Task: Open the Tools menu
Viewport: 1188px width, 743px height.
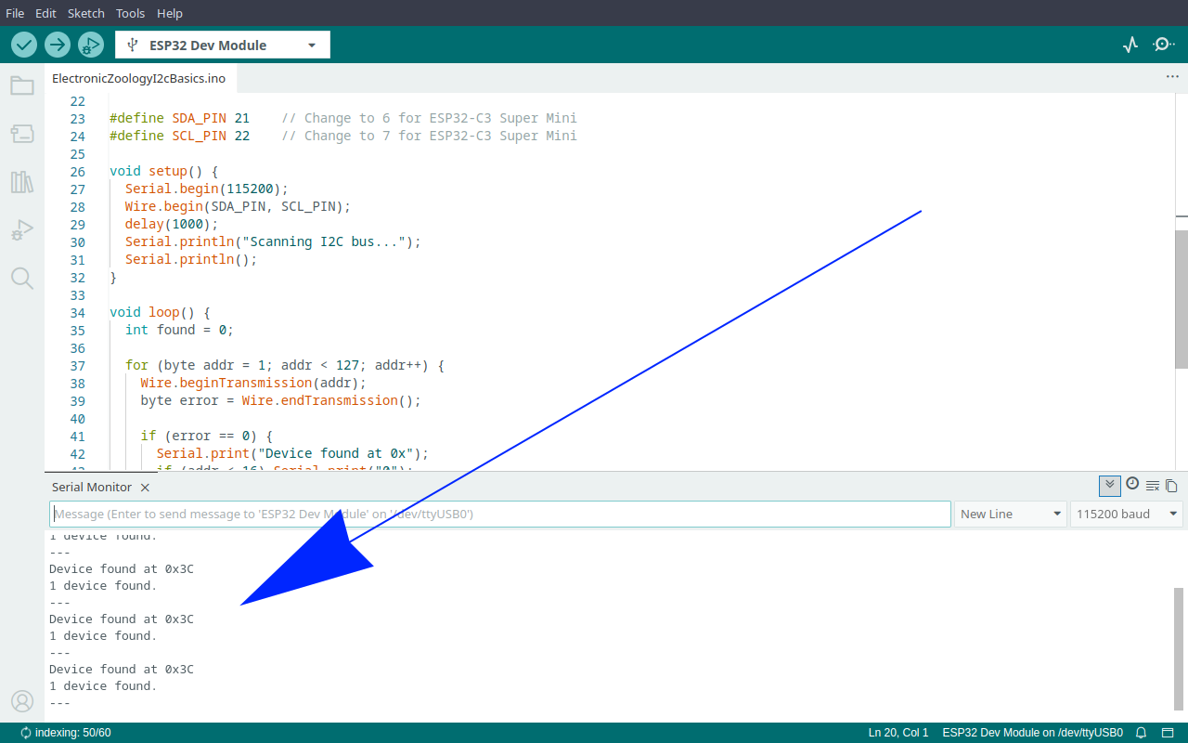Action: click(x=131, y=13)
